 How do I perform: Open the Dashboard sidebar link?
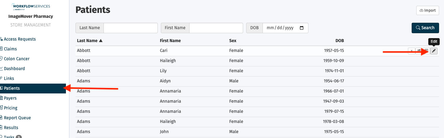pos(14,69)
